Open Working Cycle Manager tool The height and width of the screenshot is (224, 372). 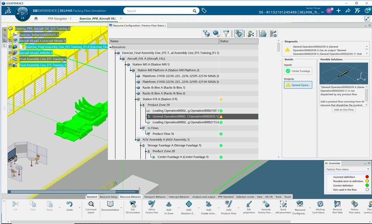[320, 207]
